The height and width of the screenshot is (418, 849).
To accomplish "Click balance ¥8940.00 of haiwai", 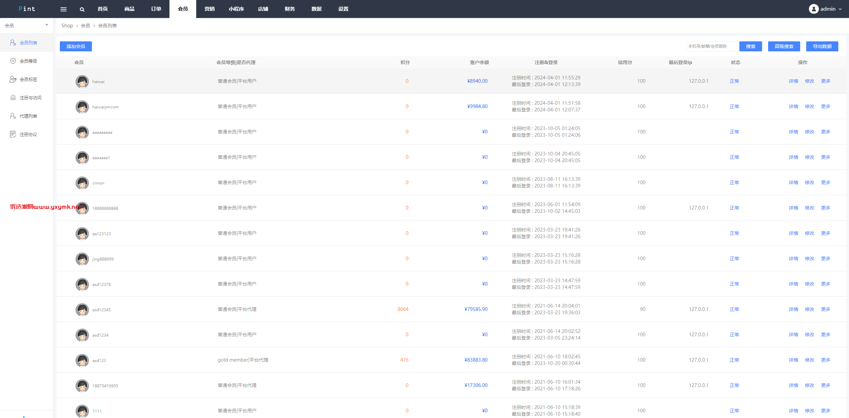I will (x=477, y=81).
